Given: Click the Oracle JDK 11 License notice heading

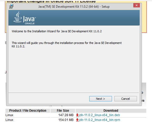Looking at the screenshot, I should pyautogui.click(x=51, y=1).
